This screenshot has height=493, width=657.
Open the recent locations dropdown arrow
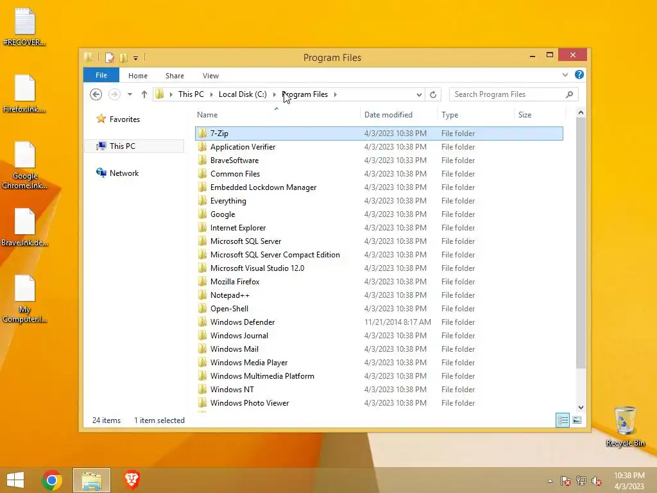pyautogui.click(x=130, y=94)
